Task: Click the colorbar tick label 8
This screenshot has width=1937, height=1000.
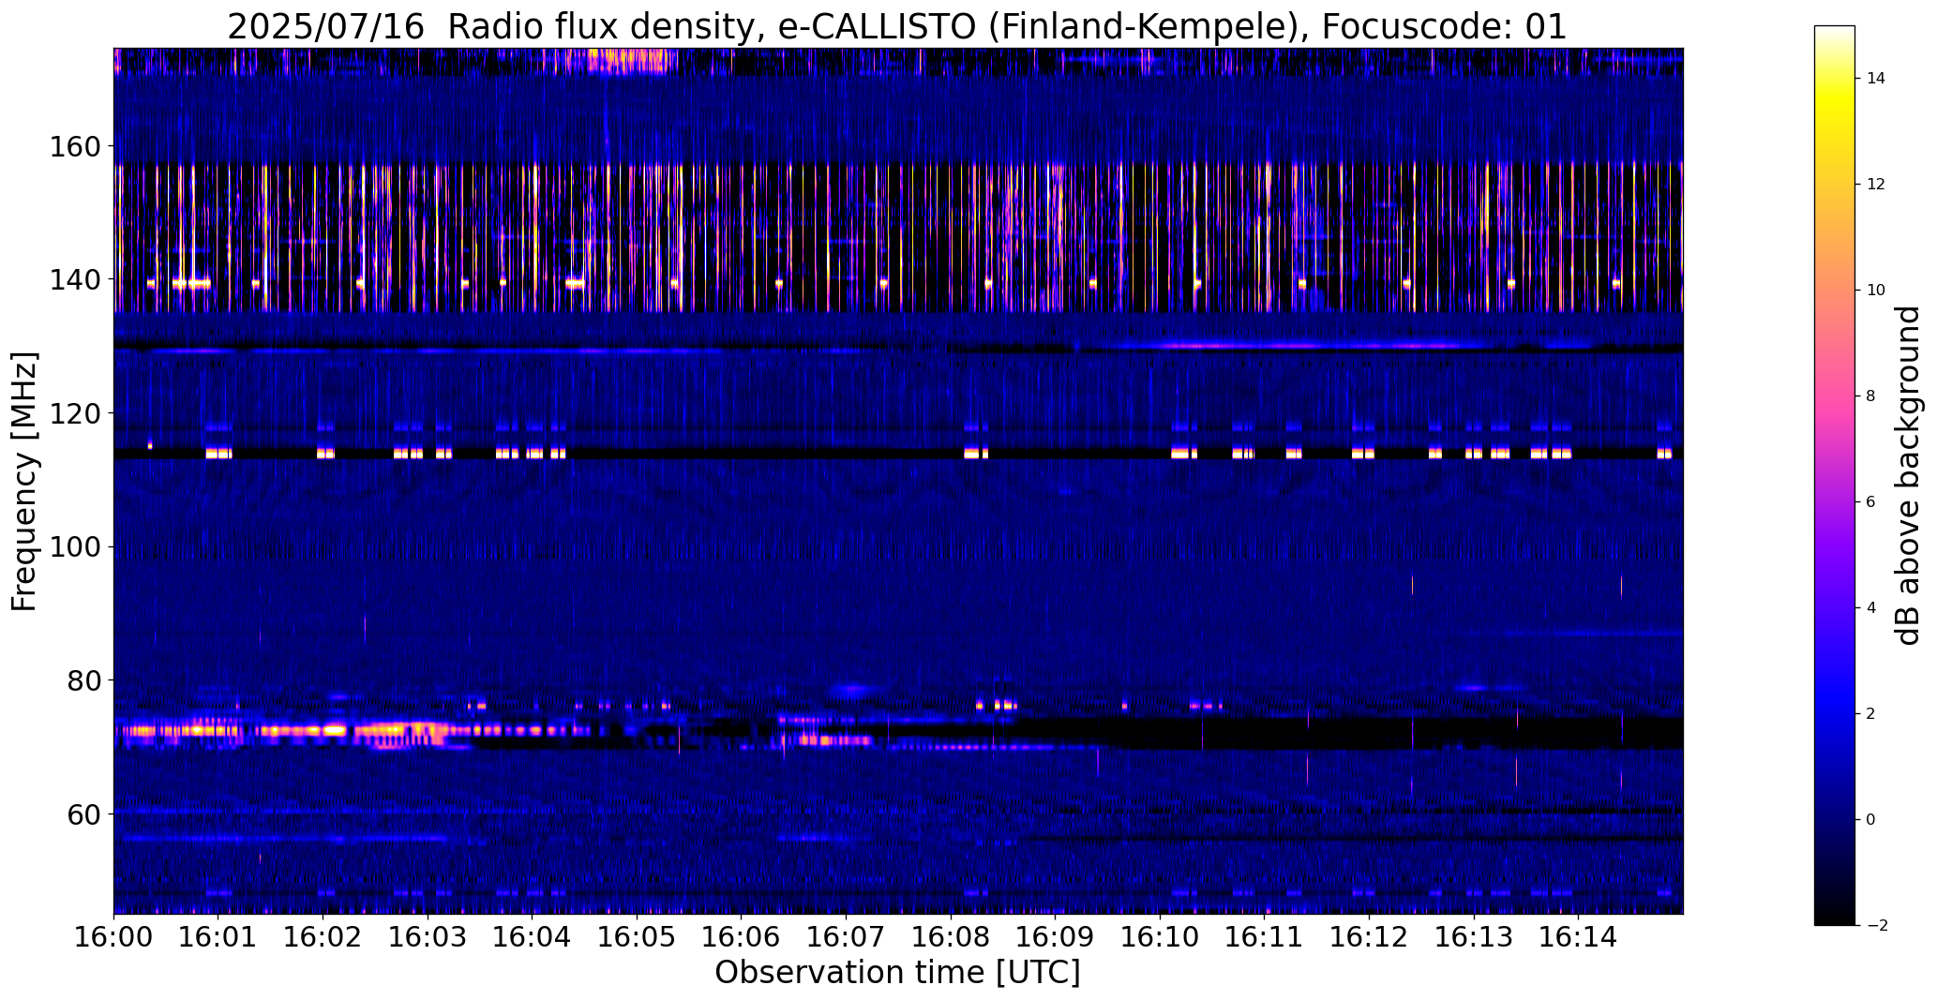Action: click(x=1871, y=396)
